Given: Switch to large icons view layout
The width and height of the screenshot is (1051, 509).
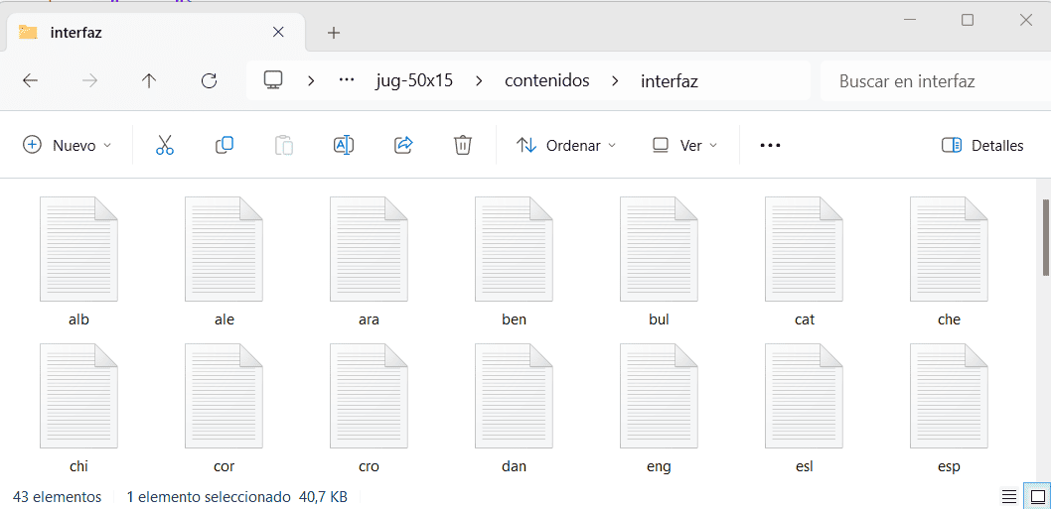Looking at the screenshot, I should (x=1037, y=496).
